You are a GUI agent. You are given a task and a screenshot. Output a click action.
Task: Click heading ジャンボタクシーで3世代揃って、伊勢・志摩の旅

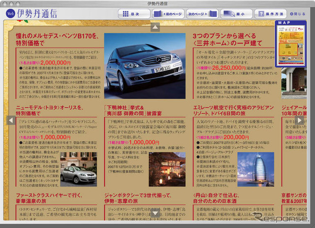[x=138, y=198]
